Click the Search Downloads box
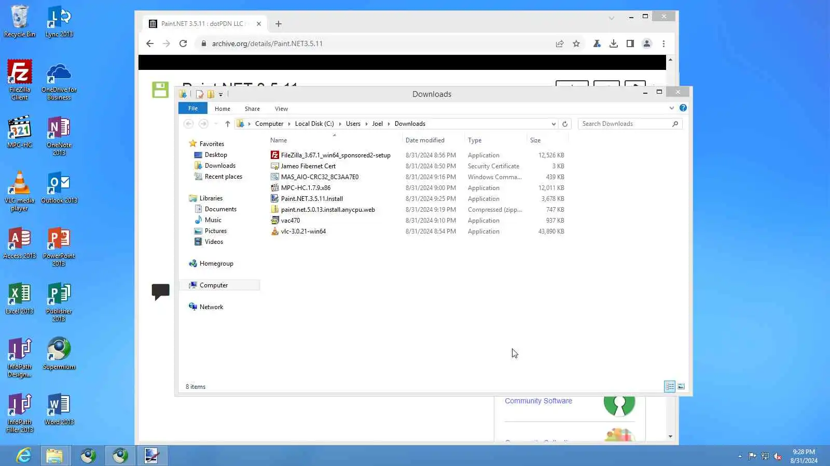830x466 pixels. tap(625, 124)
